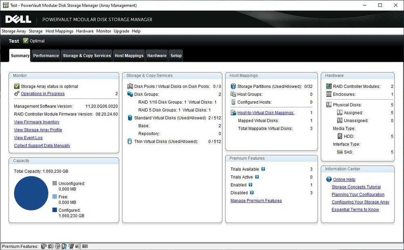The image size is (404, 250).
Task: Click the SAS interface type icon
Action: click(x=340, y=152)
